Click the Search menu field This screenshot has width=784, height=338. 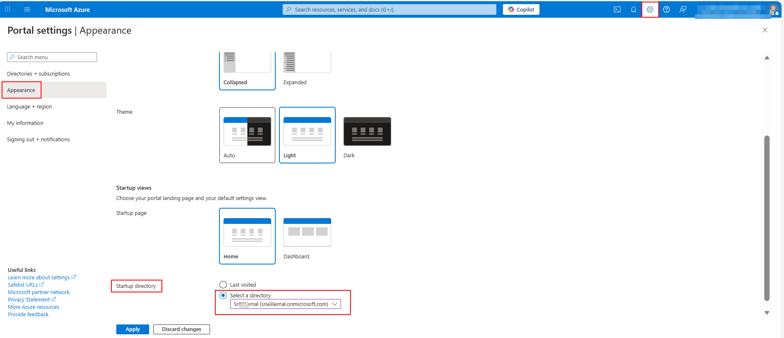(x=52, y=57)
